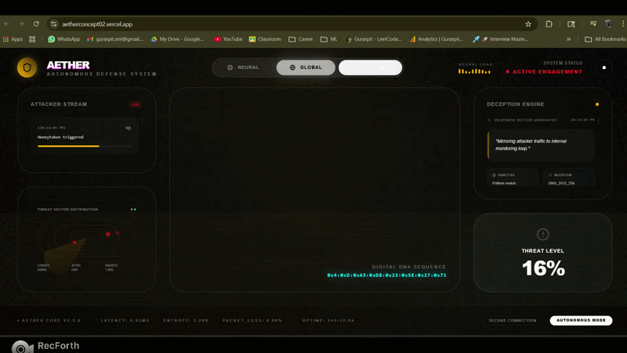Screen dimensions: 627x353
Task: Click Response Vector Generated entry
Action: coord(525,120)
